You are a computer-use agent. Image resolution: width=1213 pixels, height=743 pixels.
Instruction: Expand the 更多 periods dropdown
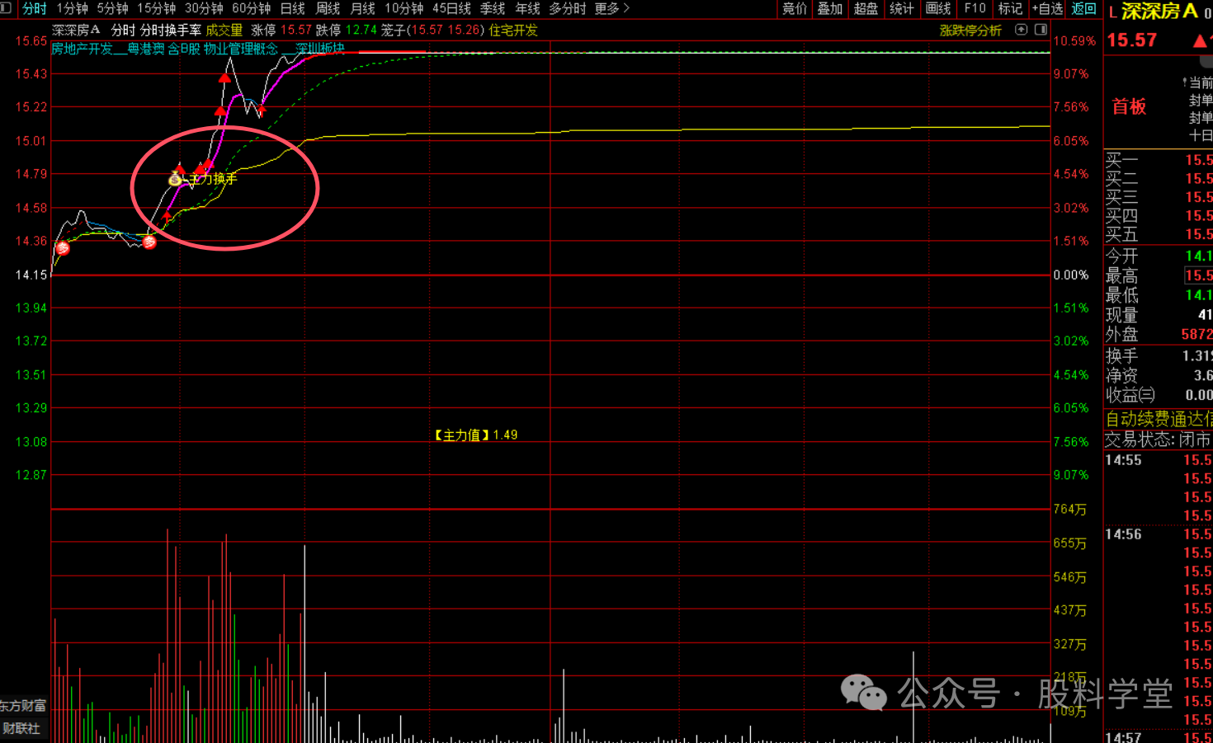pos(611,8)
